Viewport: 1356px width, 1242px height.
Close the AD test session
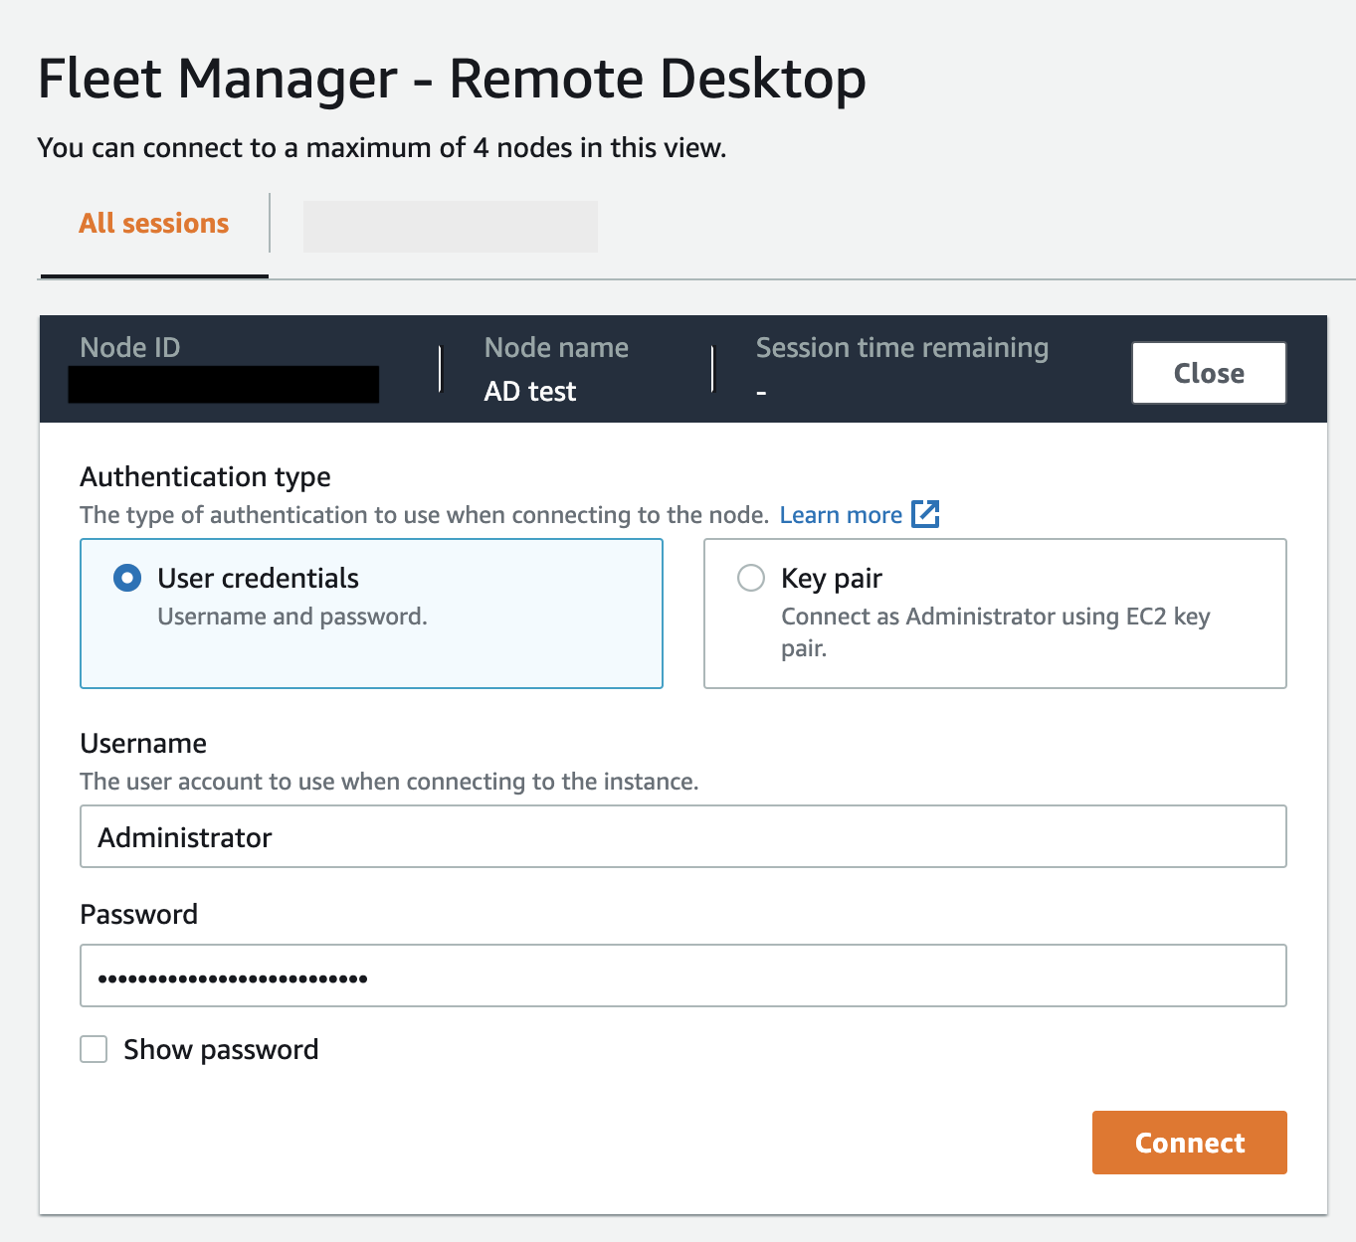pyautogui.click(x=1209, y=373)
